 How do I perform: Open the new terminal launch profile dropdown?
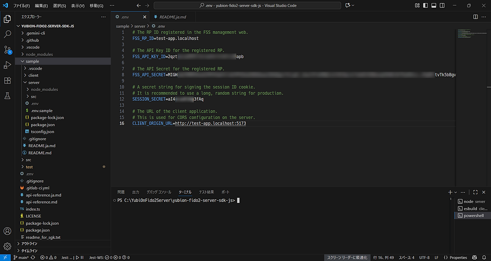click(x=455, y=192)
